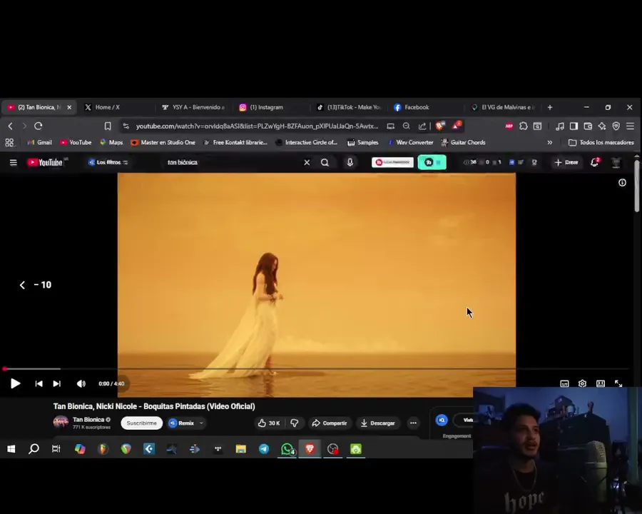Reload the current page

coord(38,126)
